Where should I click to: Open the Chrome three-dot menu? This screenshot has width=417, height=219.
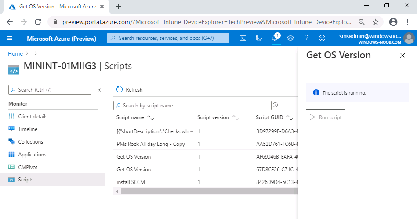[x=407, y=22]
